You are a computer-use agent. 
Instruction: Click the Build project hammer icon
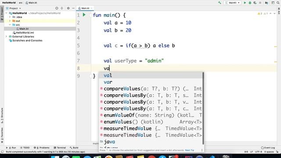(x=220, y=3)
